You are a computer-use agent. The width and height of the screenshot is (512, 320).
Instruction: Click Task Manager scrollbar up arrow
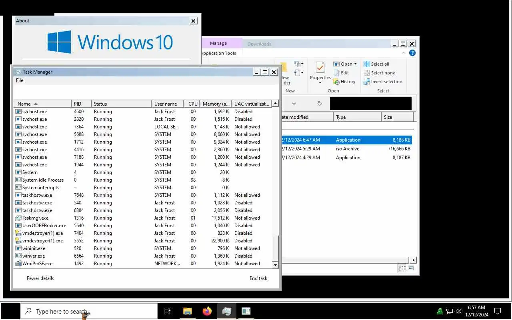tap(275, 104)
